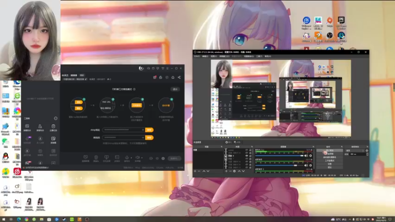Toggle lock icon of topmost OBS source row

coord(250,150)
